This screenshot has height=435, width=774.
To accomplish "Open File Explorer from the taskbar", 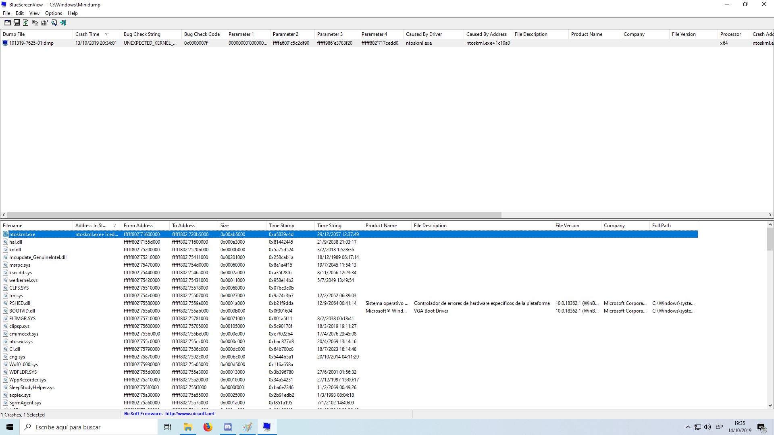I will [188, 427].
